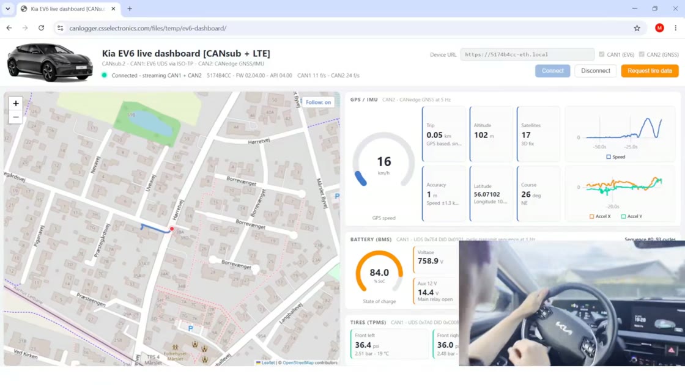Toggle Speed series in chart legend

(615, 156)
